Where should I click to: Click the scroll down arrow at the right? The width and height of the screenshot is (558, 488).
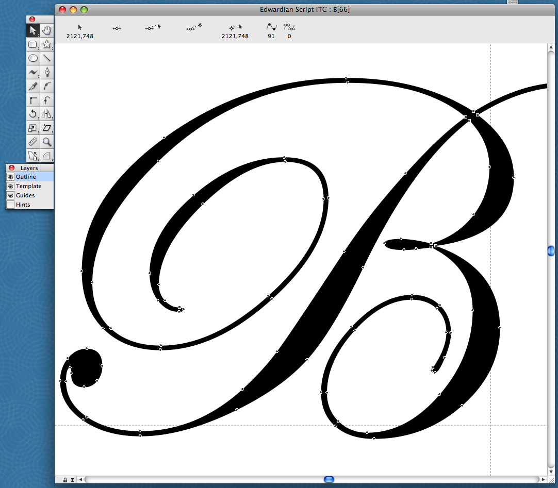551,473
